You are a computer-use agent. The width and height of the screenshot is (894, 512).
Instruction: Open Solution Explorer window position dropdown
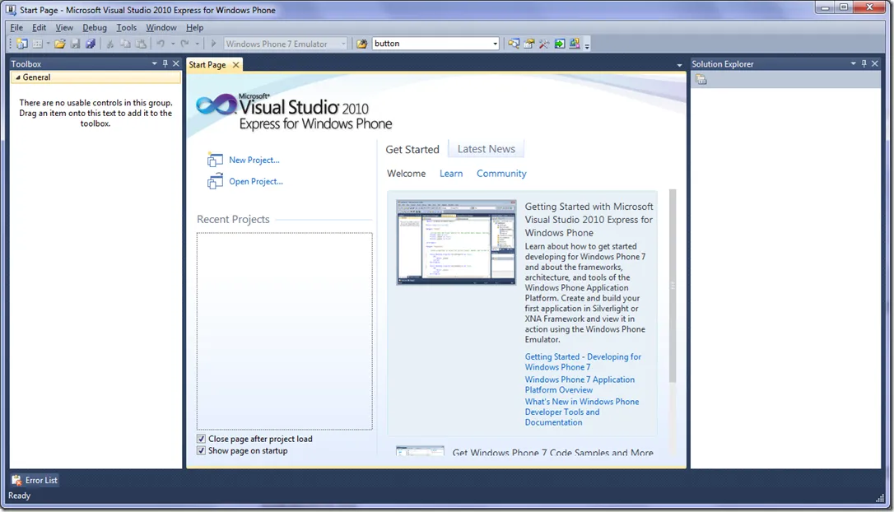pos(853,64)
